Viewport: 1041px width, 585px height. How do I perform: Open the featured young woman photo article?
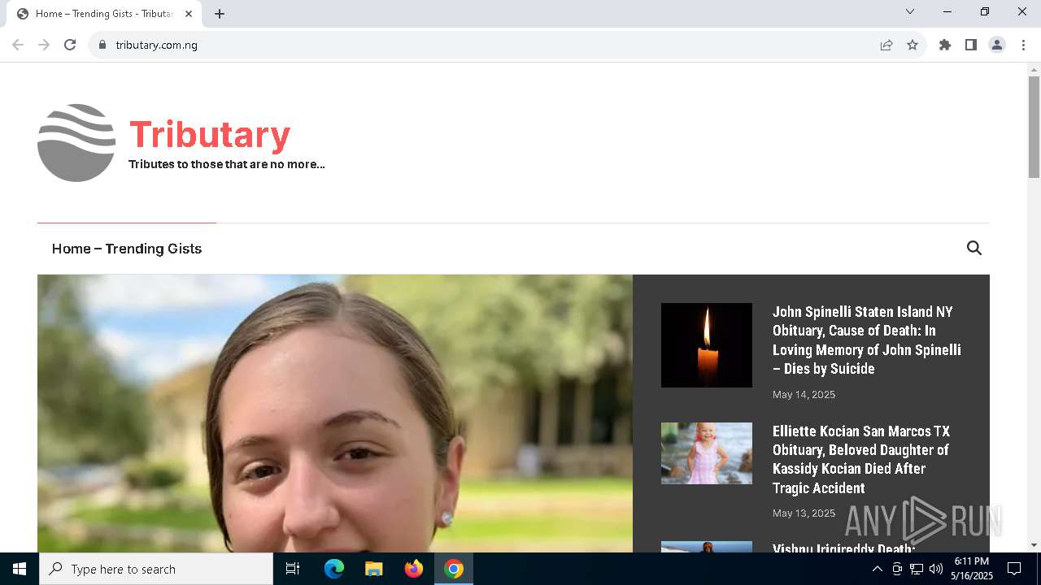pyautogui.click(x=335, y=414)
